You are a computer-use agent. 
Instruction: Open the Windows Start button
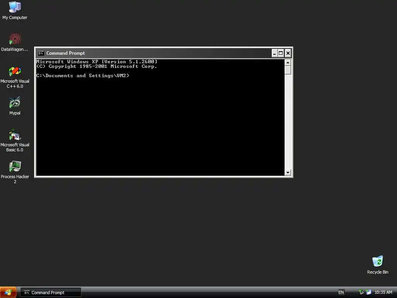[8, 293]
